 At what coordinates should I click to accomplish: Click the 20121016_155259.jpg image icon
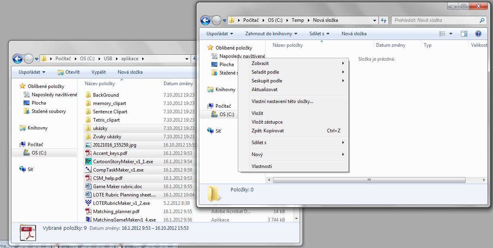(x=88, y=145)
